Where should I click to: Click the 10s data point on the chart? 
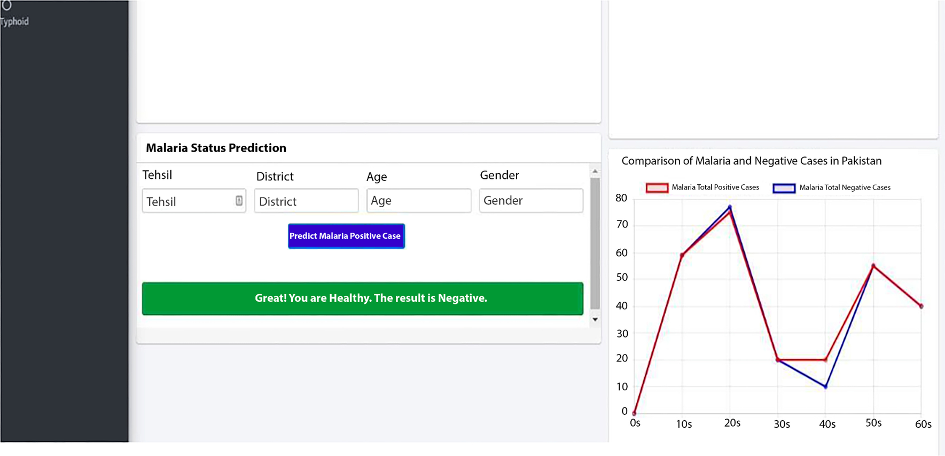[682, 255]
